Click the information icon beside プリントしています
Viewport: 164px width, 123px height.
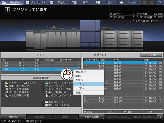pos(7,10)
